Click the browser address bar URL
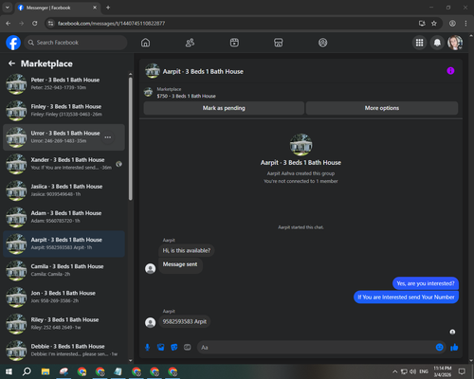Screen dimensions: 474x379 click(x=111, y=24)
